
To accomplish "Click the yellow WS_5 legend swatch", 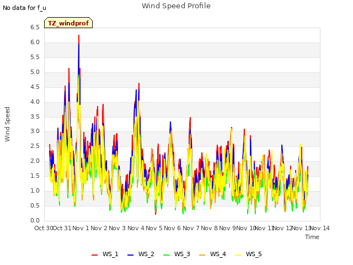I will tap(238, 255).
